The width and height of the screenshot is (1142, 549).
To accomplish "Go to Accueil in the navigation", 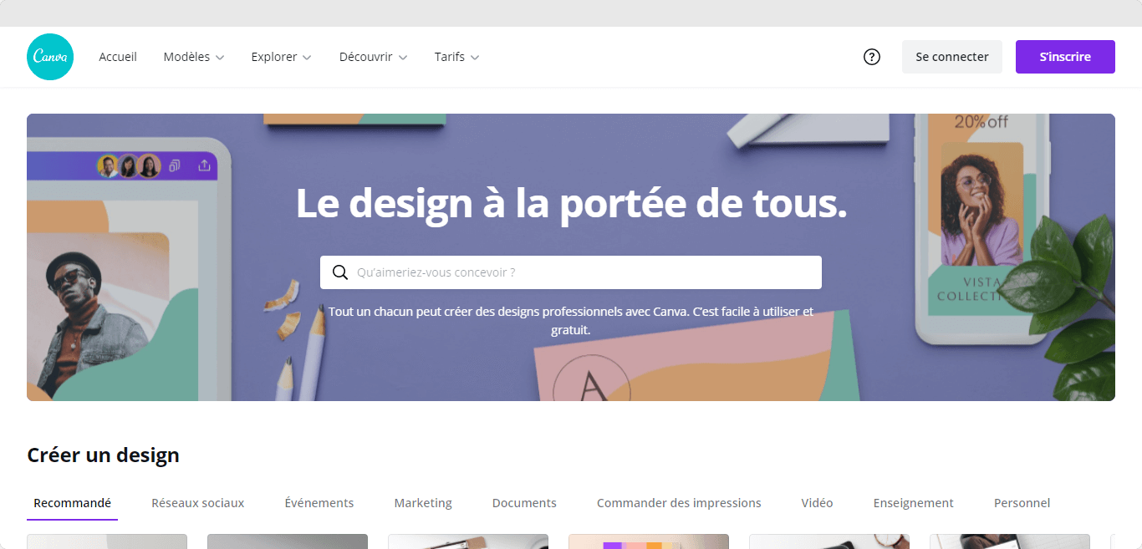I will click(x=118, y=57).
